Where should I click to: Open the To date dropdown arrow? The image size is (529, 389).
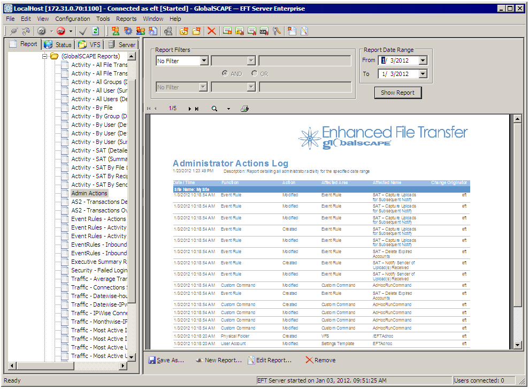pyautogui.click(x=423, y=73)
